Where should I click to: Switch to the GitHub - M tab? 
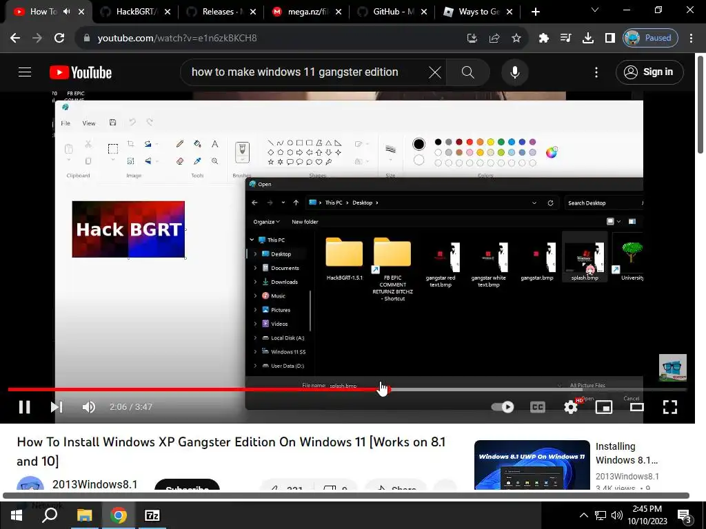pos(392,12)
